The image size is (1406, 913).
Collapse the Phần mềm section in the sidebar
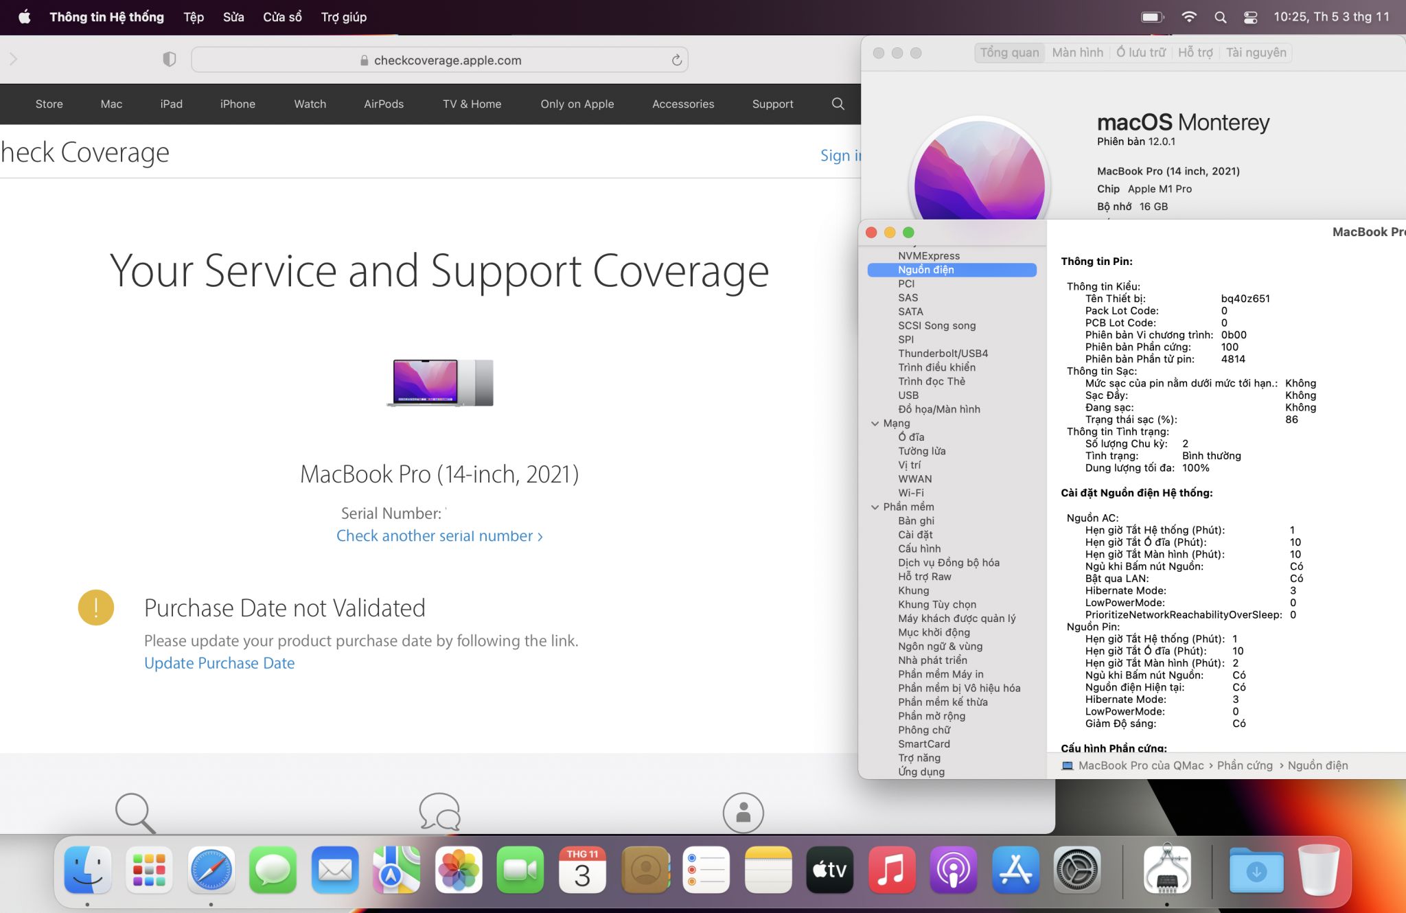click(875, 507)
